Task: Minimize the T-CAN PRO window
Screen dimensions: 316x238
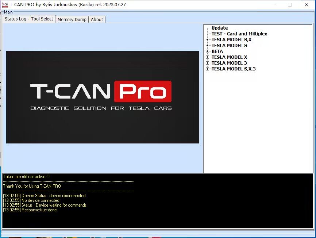Action: point(273,5)
